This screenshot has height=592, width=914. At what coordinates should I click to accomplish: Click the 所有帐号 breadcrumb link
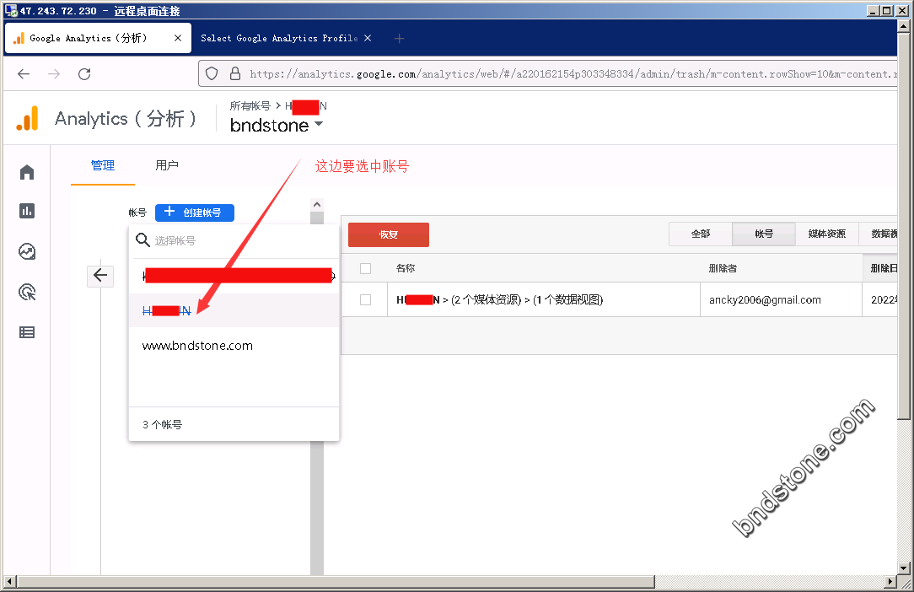pos(250,105)
